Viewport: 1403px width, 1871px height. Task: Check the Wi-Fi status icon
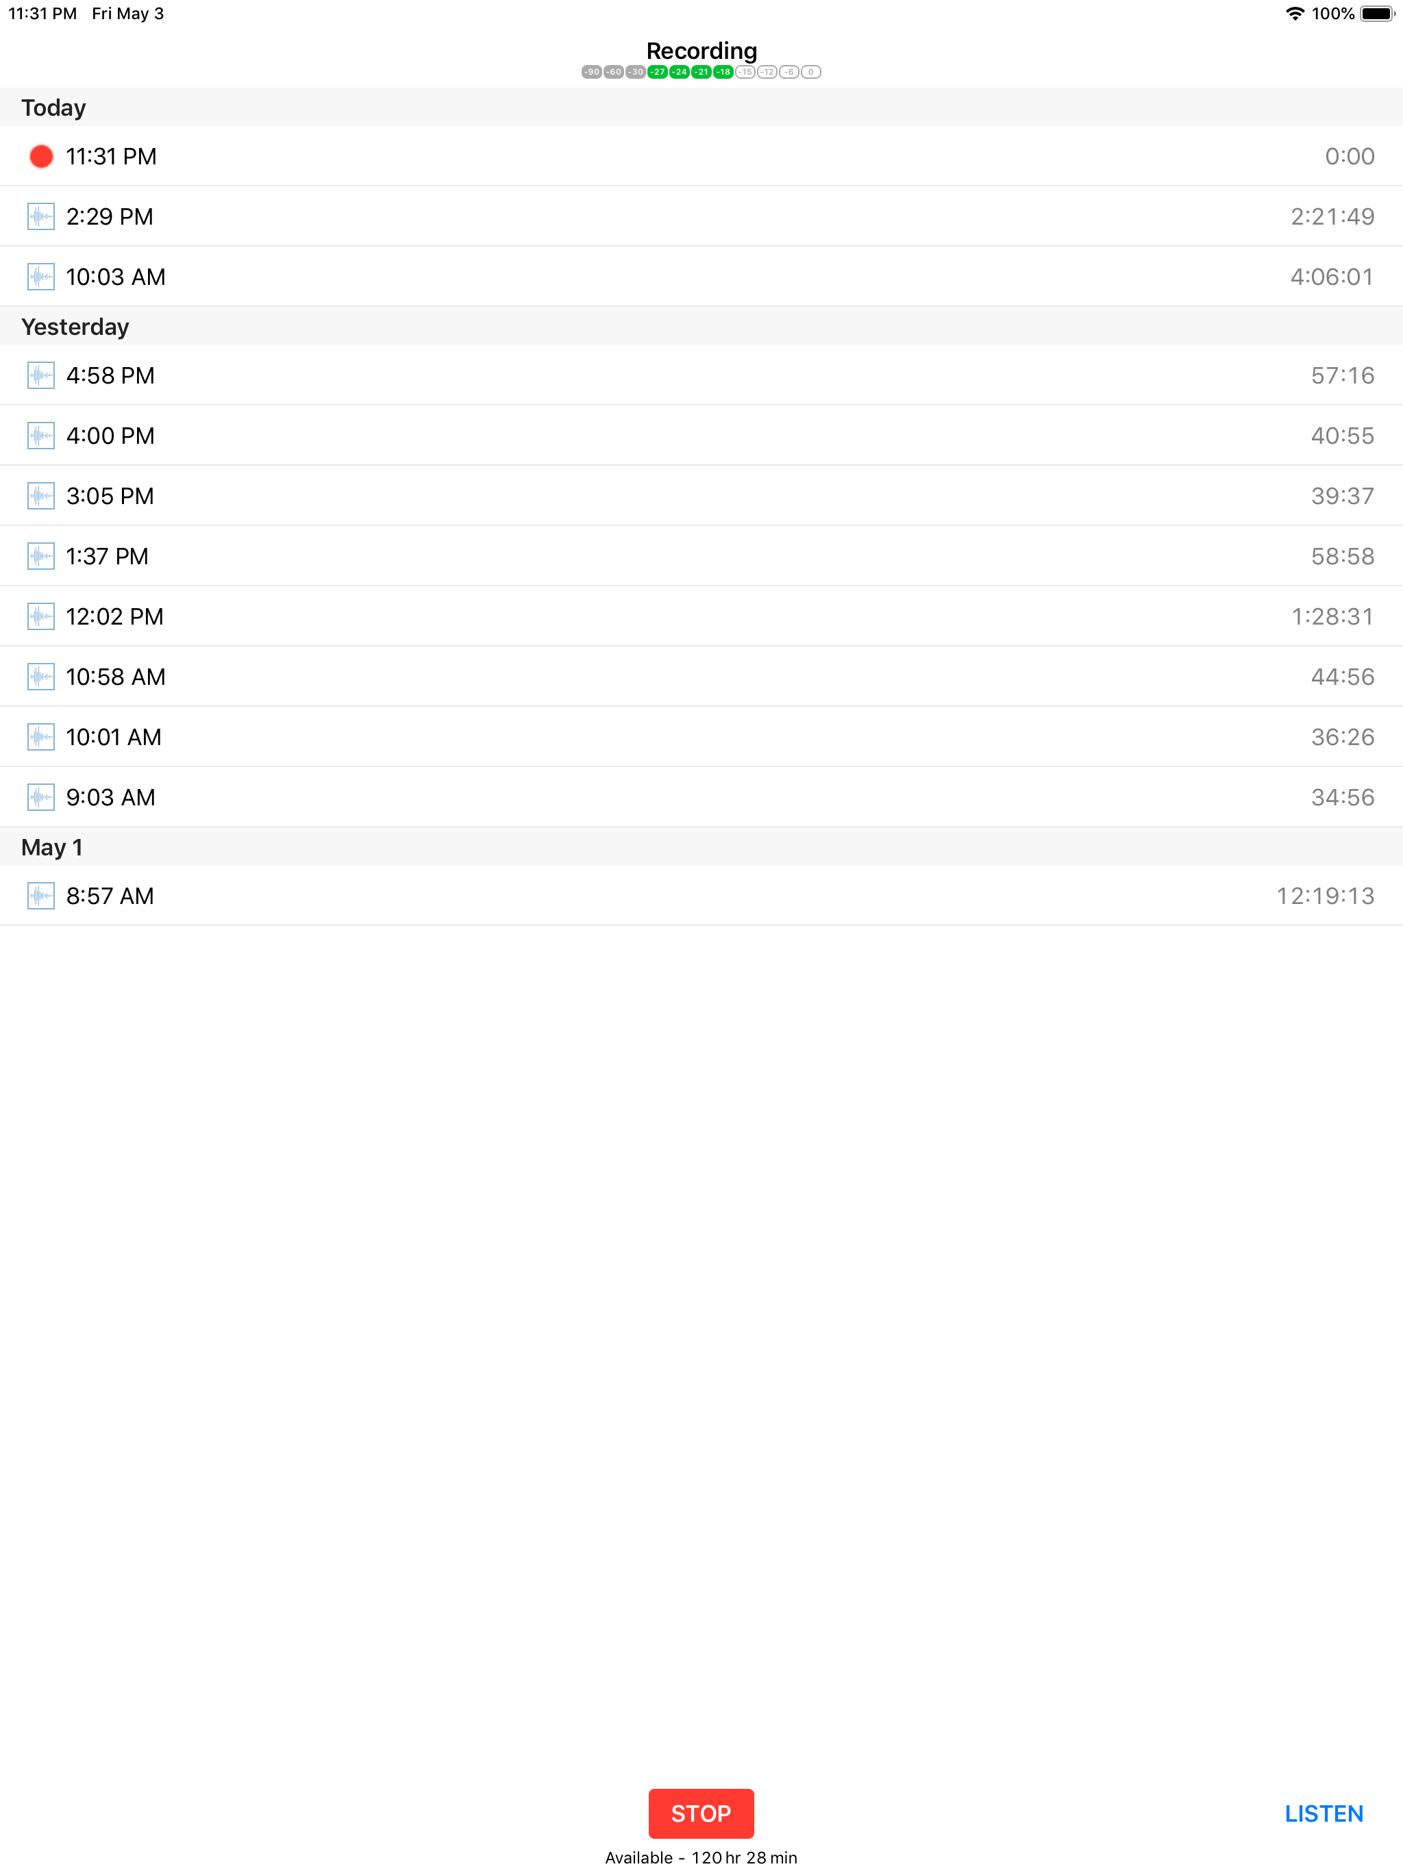point(1294,14)
